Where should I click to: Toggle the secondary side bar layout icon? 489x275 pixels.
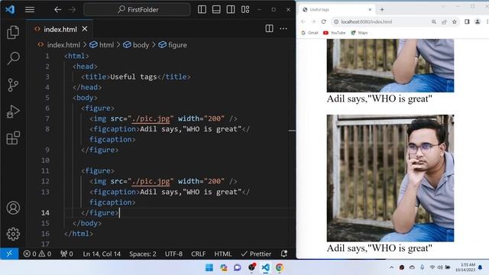(231, 9)
